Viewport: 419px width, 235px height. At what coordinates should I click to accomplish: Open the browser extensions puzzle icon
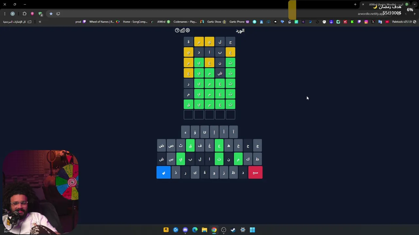(25, 14)
